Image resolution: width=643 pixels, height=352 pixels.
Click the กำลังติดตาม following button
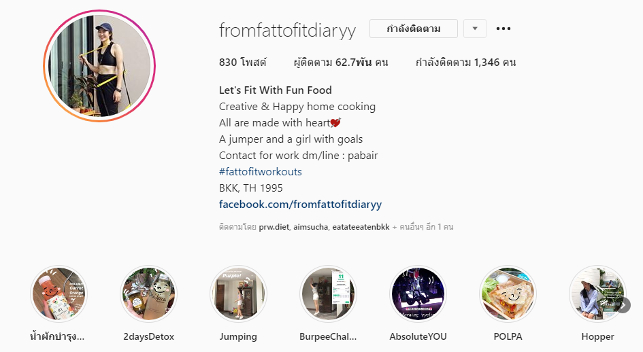click(414, 29)
